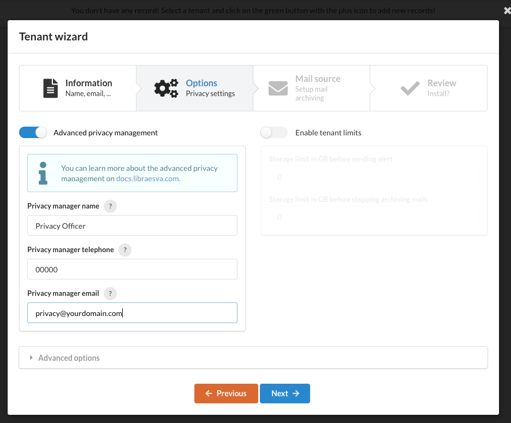The width and height of the screenshot is (511, 423).
Task: Click the info icon in privacy notice
Action: tap(43, 173)
